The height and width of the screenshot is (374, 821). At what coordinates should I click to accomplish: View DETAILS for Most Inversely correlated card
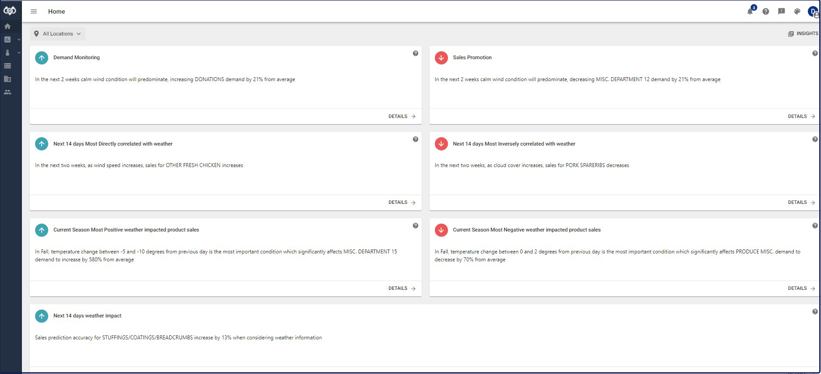[801, 203]
